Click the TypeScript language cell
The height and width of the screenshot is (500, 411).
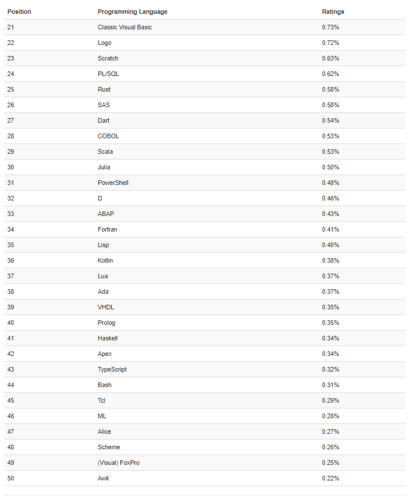click(112, 370)
